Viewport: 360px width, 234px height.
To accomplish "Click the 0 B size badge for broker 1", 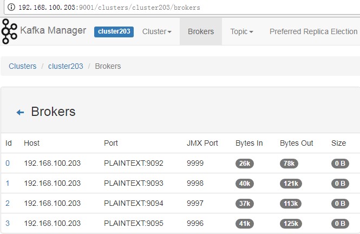I will 340,184.
